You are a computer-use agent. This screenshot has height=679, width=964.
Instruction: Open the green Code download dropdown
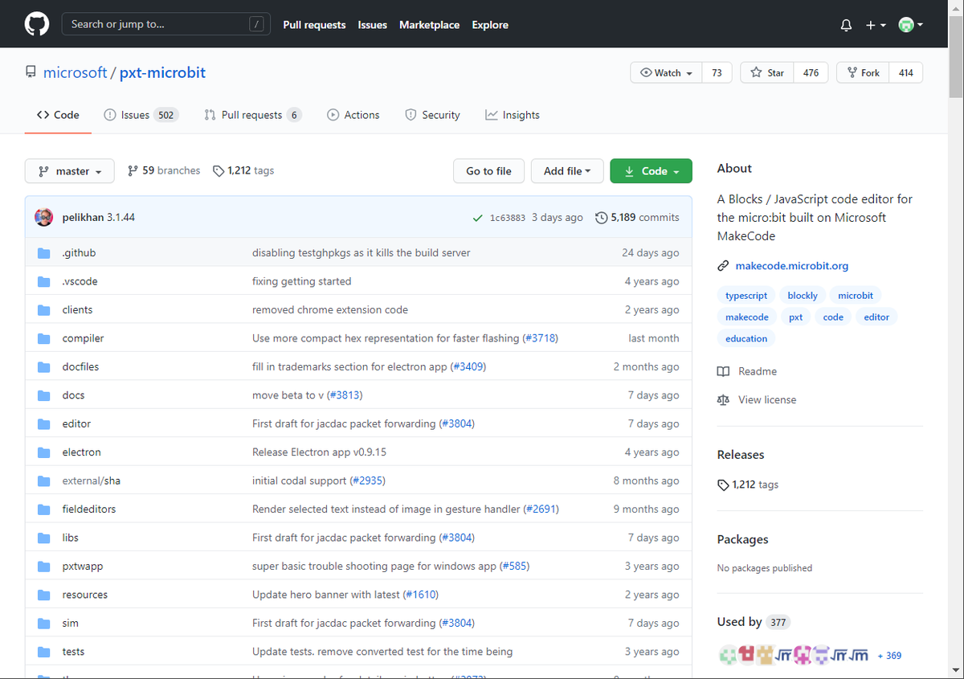point(651,171)
